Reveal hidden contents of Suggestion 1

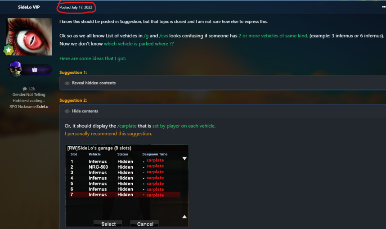coord(94,83)
